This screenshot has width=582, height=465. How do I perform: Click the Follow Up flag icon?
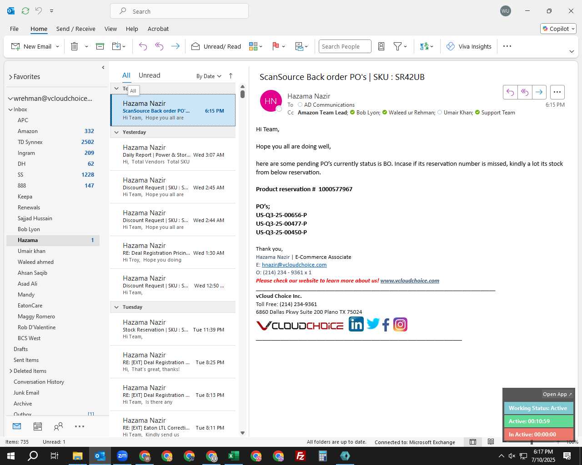(276, 46)
